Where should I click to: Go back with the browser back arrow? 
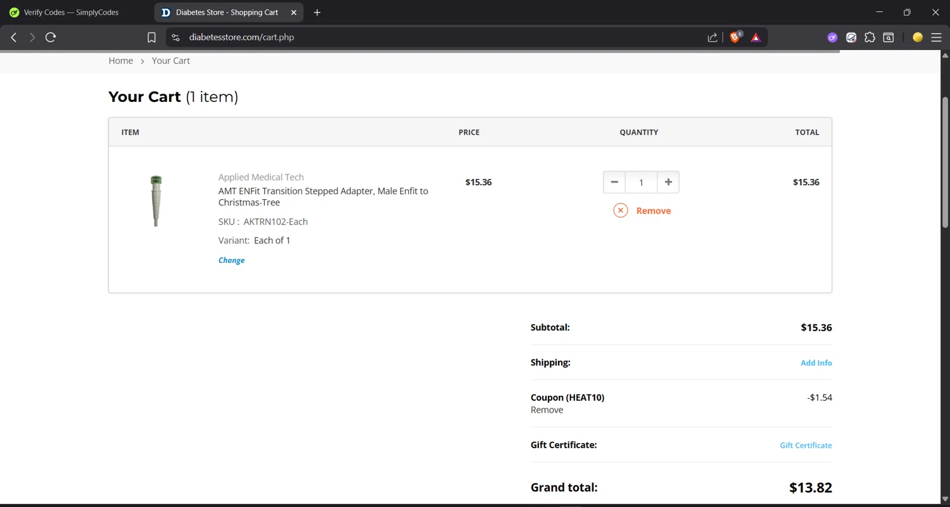[14, 37]
